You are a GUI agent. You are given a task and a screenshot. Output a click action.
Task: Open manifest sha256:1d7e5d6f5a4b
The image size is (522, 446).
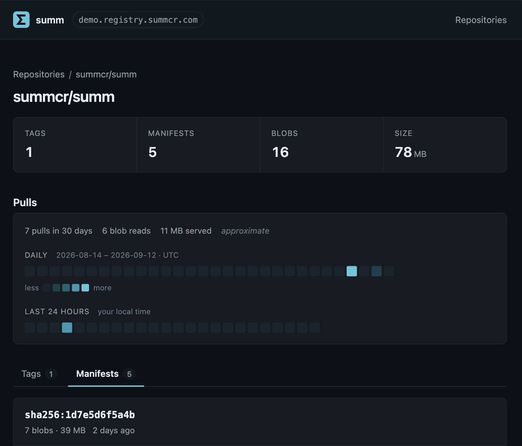point(80,415)
